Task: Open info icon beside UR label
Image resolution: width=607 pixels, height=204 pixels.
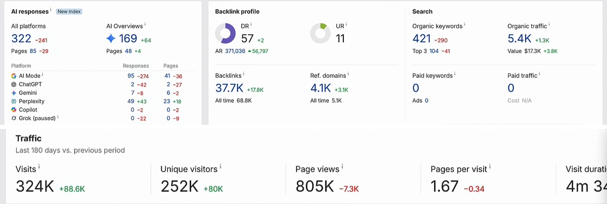Action: coord(346,24)
